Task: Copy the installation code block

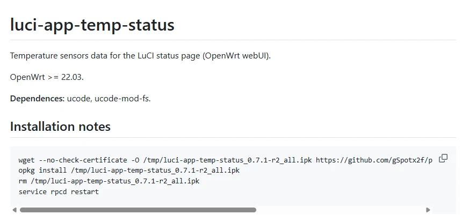Action: click(443, 158)
